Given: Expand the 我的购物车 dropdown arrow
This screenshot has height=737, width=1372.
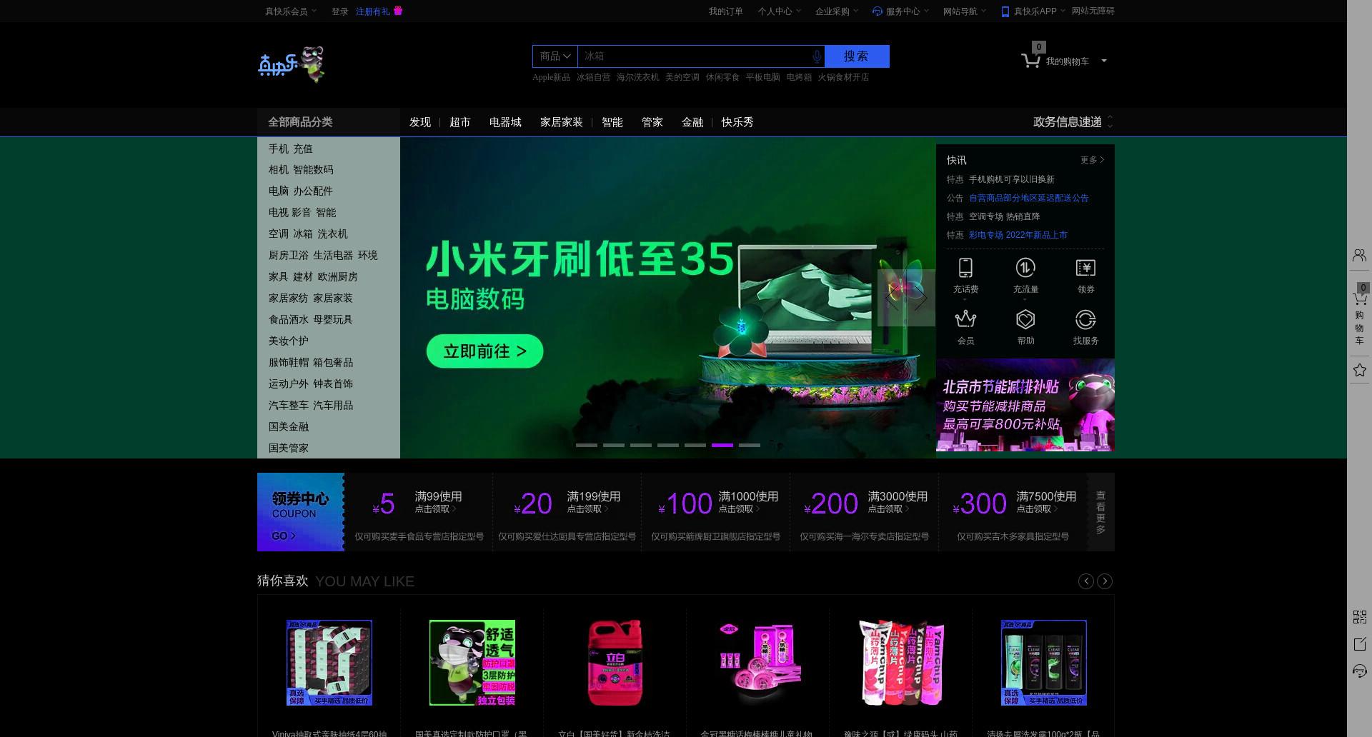Looking at the screenshot, I should tap(1104, 61).
